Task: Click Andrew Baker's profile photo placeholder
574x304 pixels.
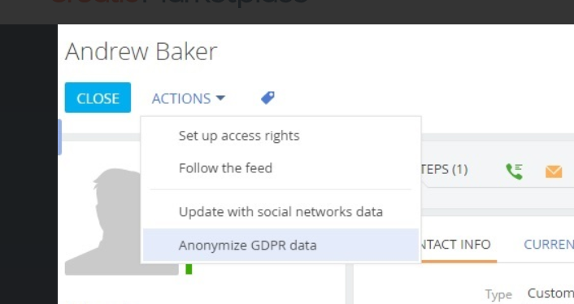Action: [x=121, y=222]
